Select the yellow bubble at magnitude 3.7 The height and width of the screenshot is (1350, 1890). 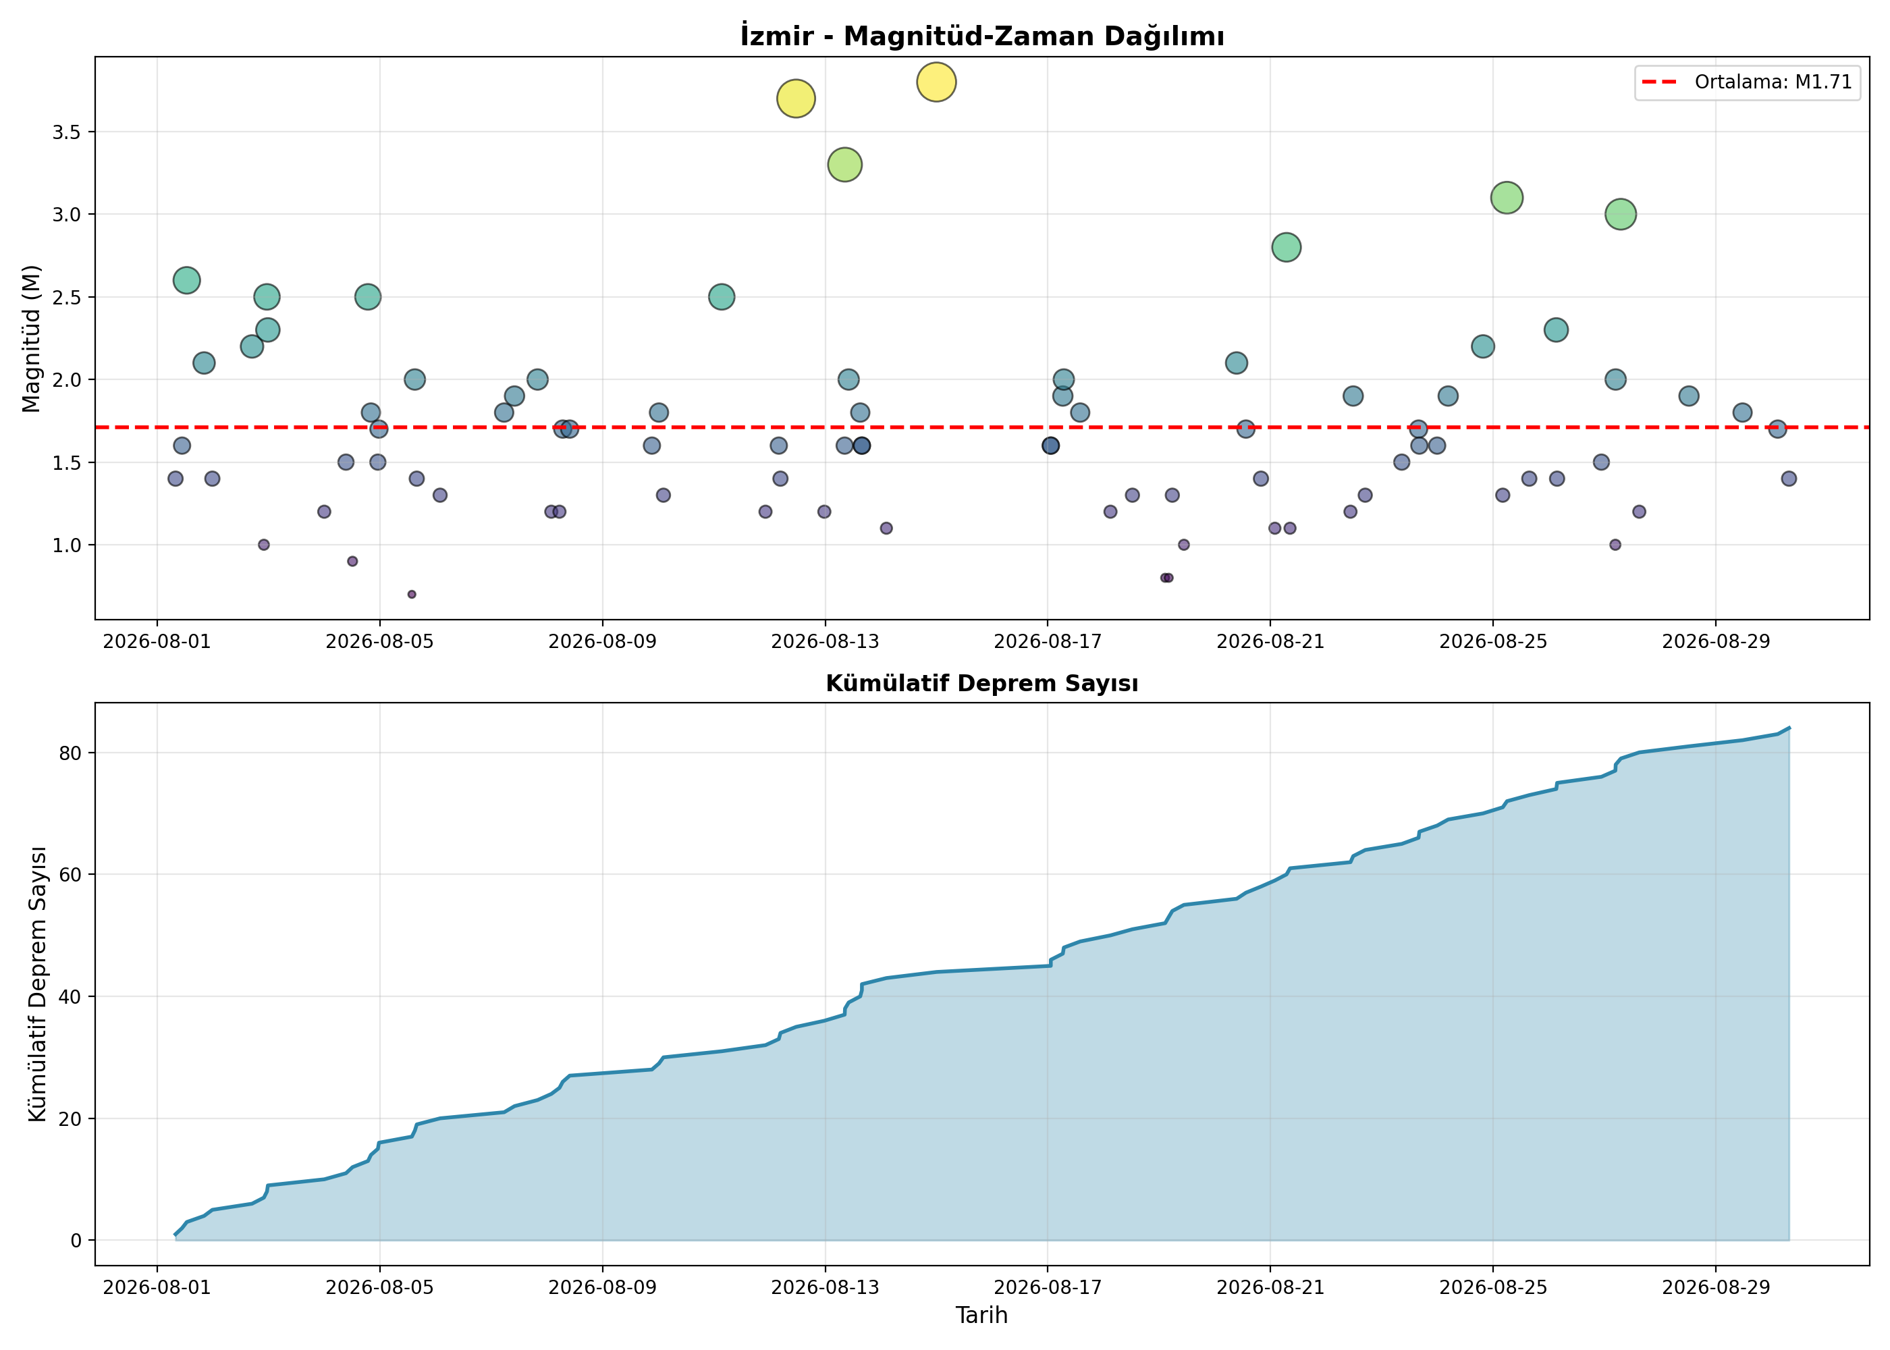(796, 99)
